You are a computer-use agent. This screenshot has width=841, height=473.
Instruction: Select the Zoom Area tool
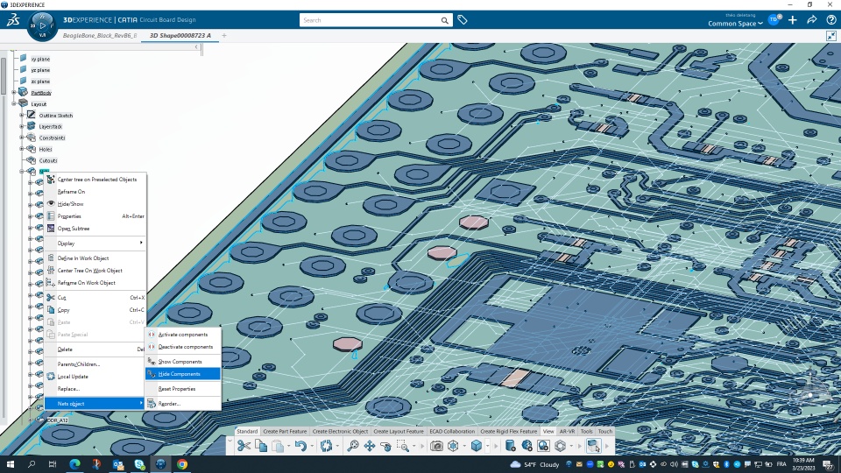click(x=402, y=446)
